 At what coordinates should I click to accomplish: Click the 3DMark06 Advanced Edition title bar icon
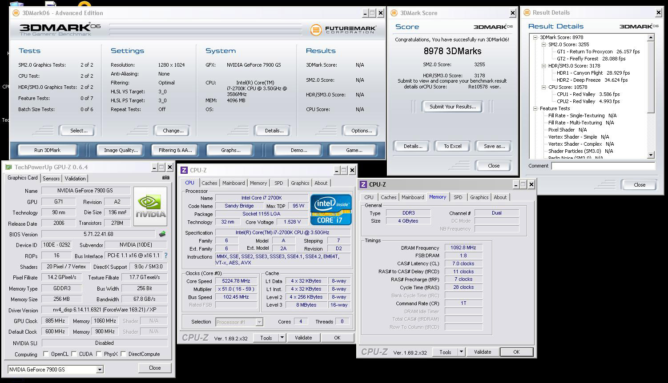coord(16,13)
